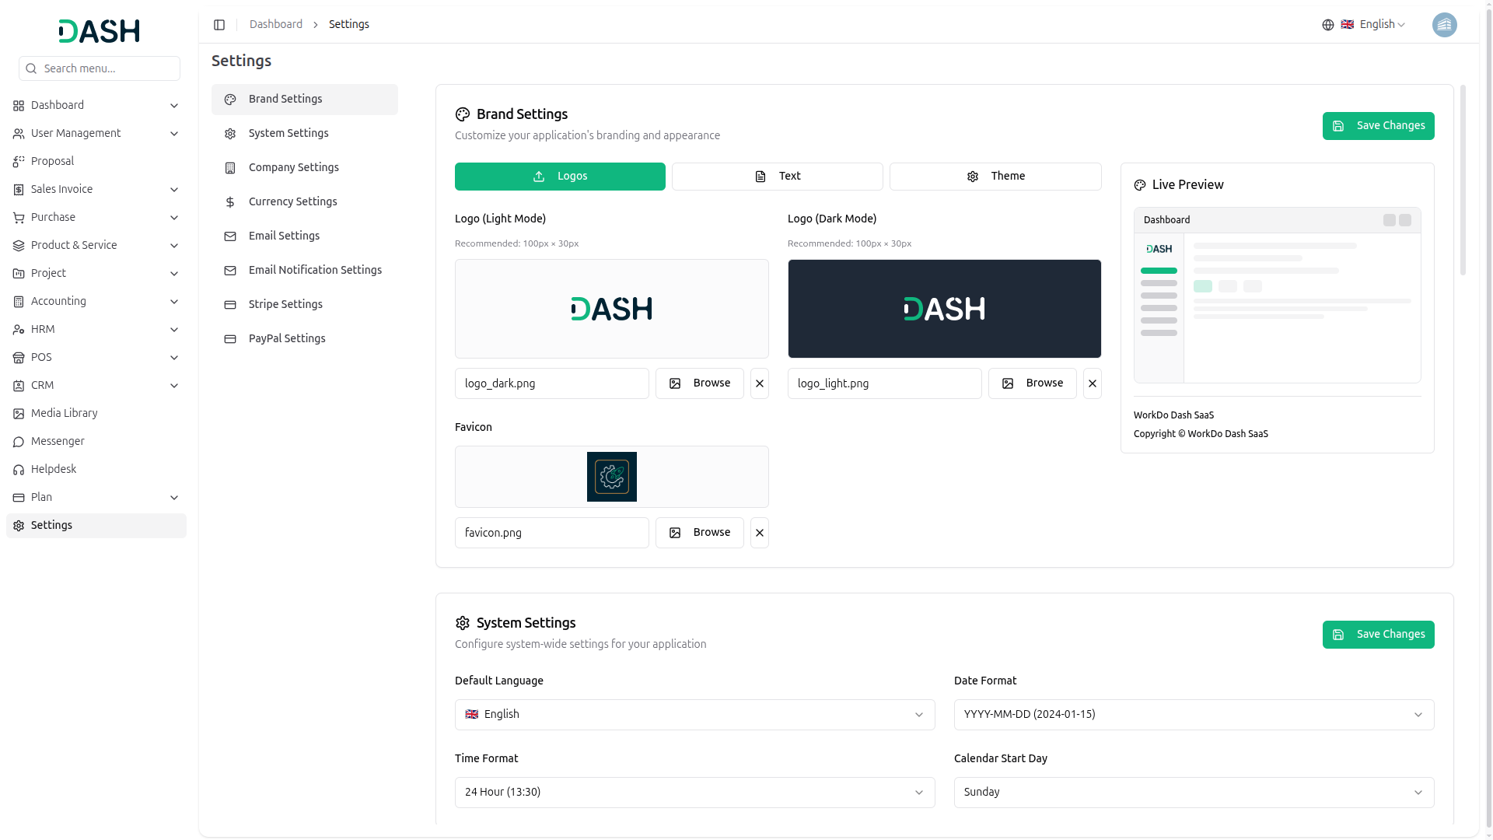Open the Default Language dropdown
1493x840 pixels.
[x=694, y=714]
